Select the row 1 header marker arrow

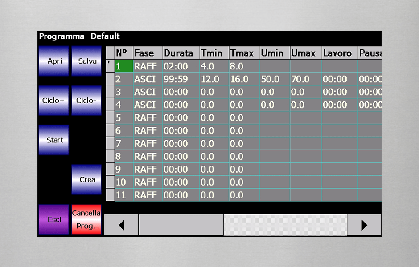[x=110, y=66]
